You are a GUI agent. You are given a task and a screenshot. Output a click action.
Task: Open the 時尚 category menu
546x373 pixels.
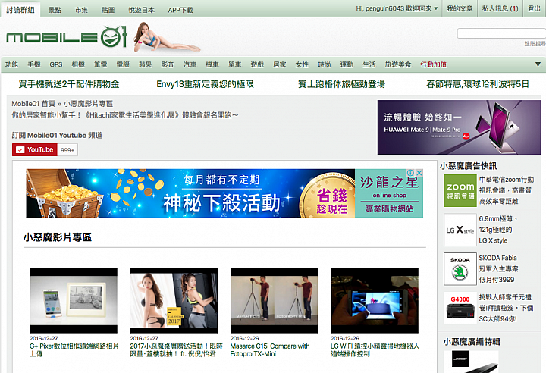(325, 64)
